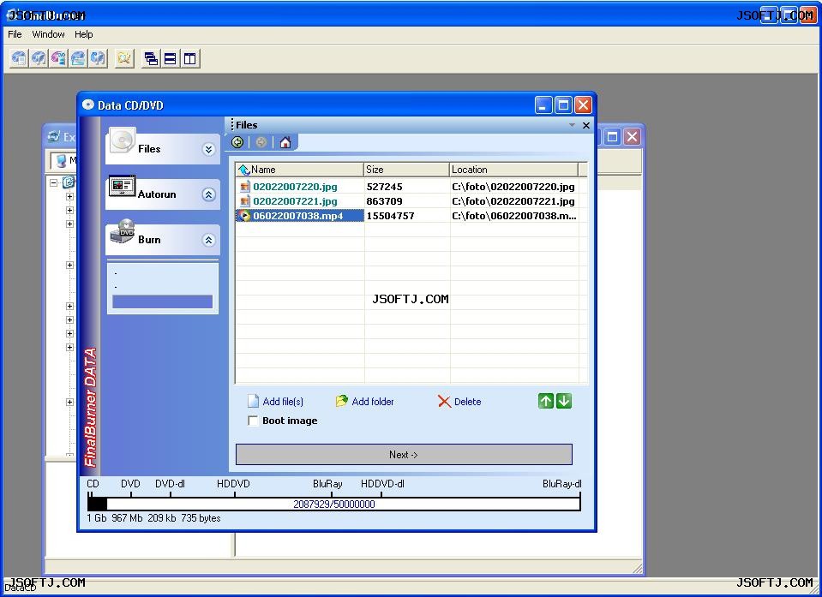
Task: Cascade windows using the toolbar icon
Action: coord(151,58)
